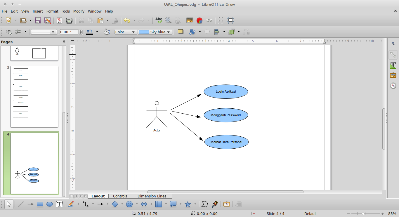399x217 pixels.
Task: Export the document directly as PDF
Action: 59,20
